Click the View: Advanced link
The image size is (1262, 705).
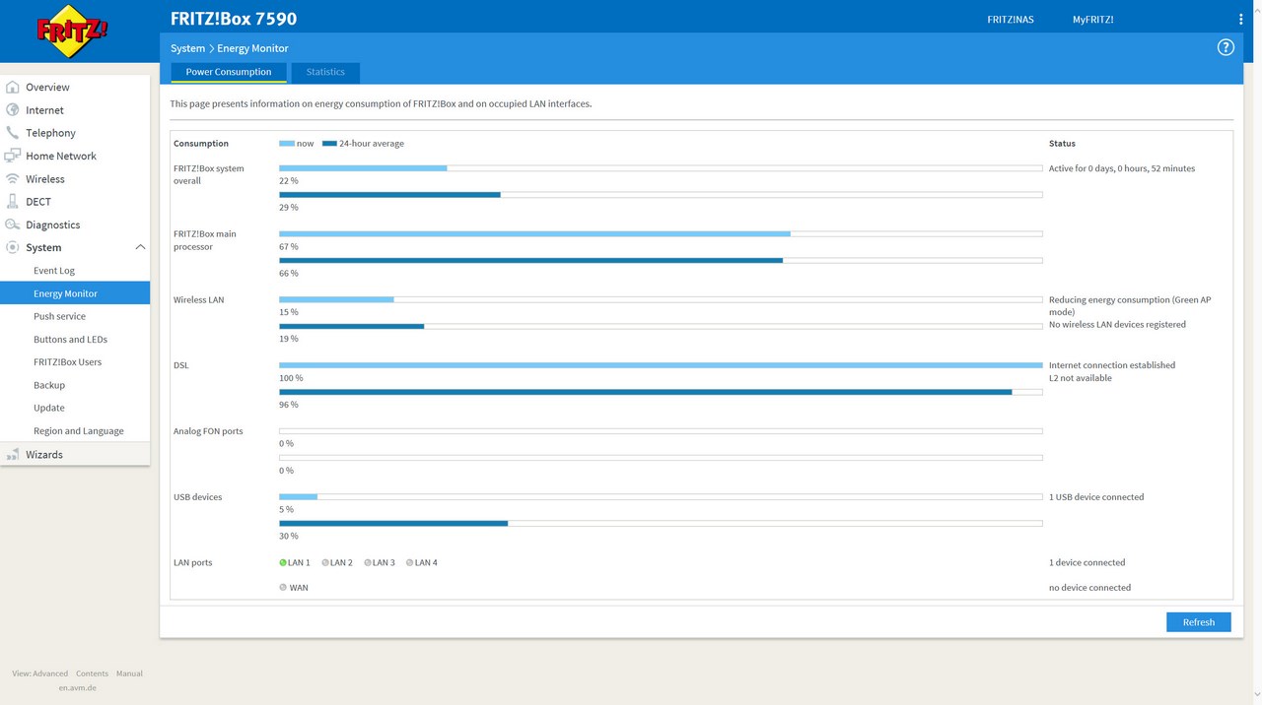click(x=40, y=673)
